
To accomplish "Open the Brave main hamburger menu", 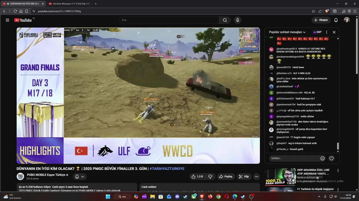I will pyautogui.click(x=355, y=11).
